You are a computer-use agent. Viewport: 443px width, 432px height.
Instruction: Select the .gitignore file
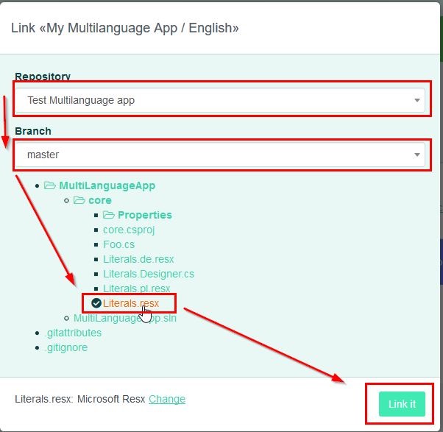click(65, 347)
